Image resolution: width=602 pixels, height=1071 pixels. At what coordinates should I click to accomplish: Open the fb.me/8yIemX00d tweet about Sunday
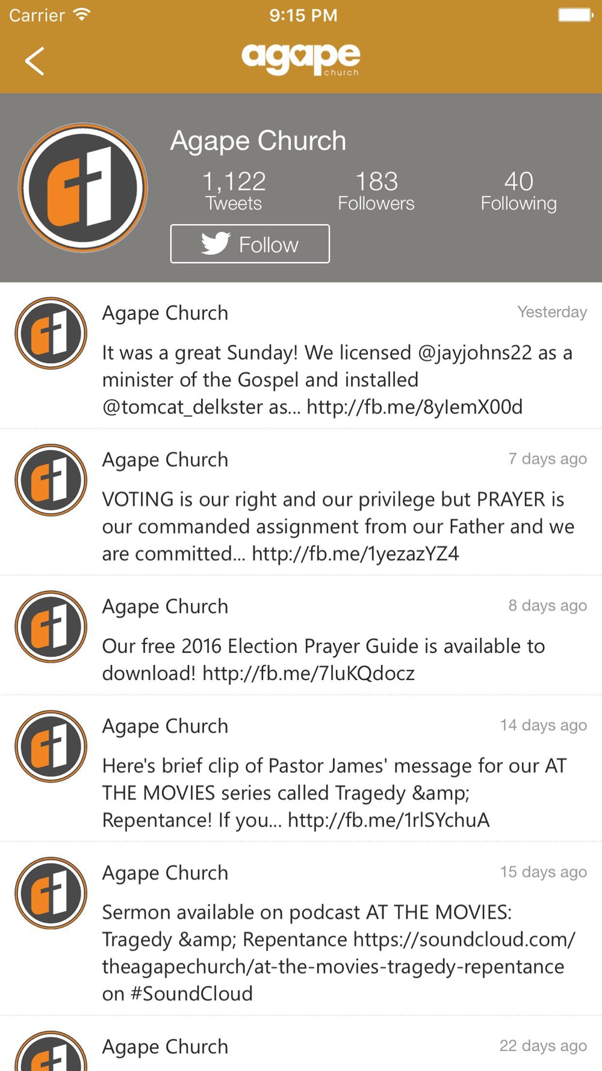(x=337, y=379)
